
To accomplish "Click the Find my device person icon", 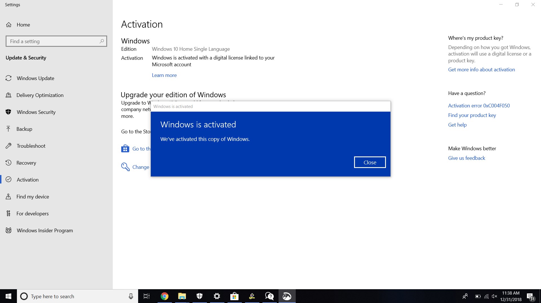I will (x=9, y=196).
